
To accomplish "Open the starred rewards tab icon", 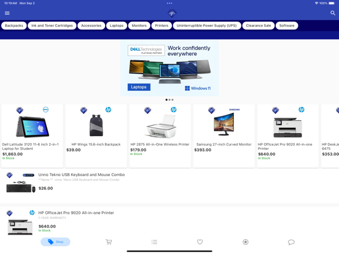I will [x=246, y=242].
